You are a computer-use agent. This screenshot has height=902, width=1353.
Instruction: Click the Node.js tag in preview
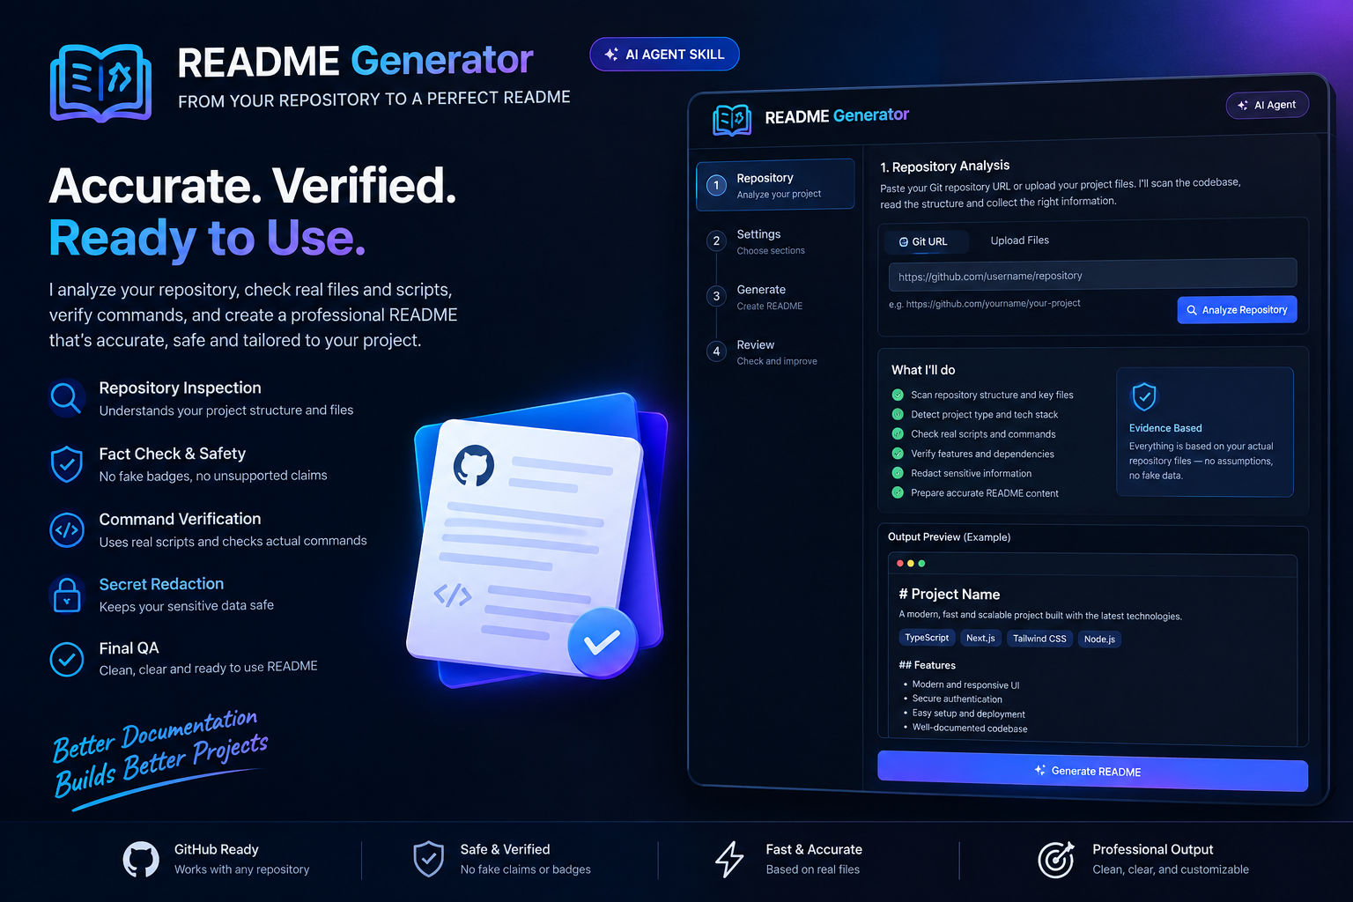coord(1099,639)
